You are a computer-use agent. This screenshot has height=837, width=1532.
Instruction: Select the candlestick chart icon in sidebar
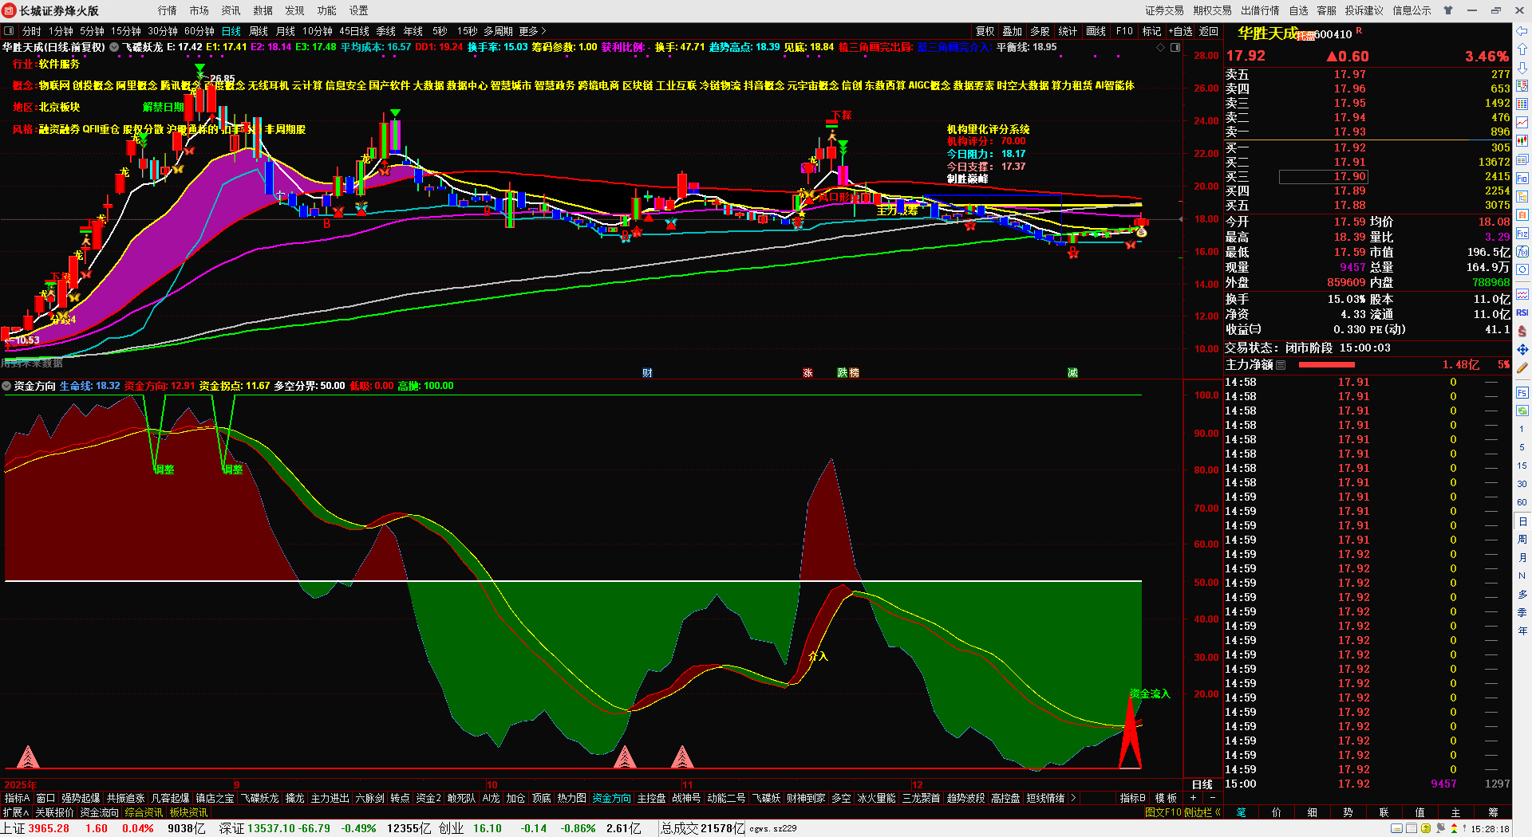(x=1522, y=141)
